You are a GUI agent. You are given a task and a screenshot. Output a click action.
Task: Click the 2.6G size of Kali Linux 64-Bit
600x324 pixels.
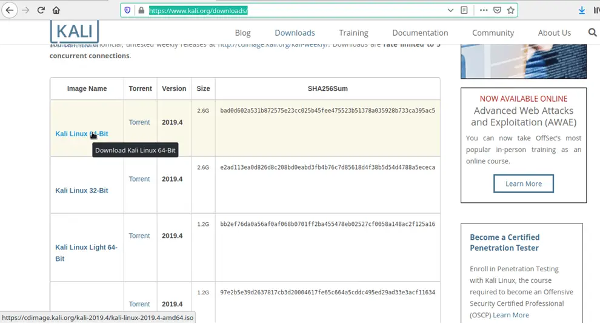[x=203, y=111]
